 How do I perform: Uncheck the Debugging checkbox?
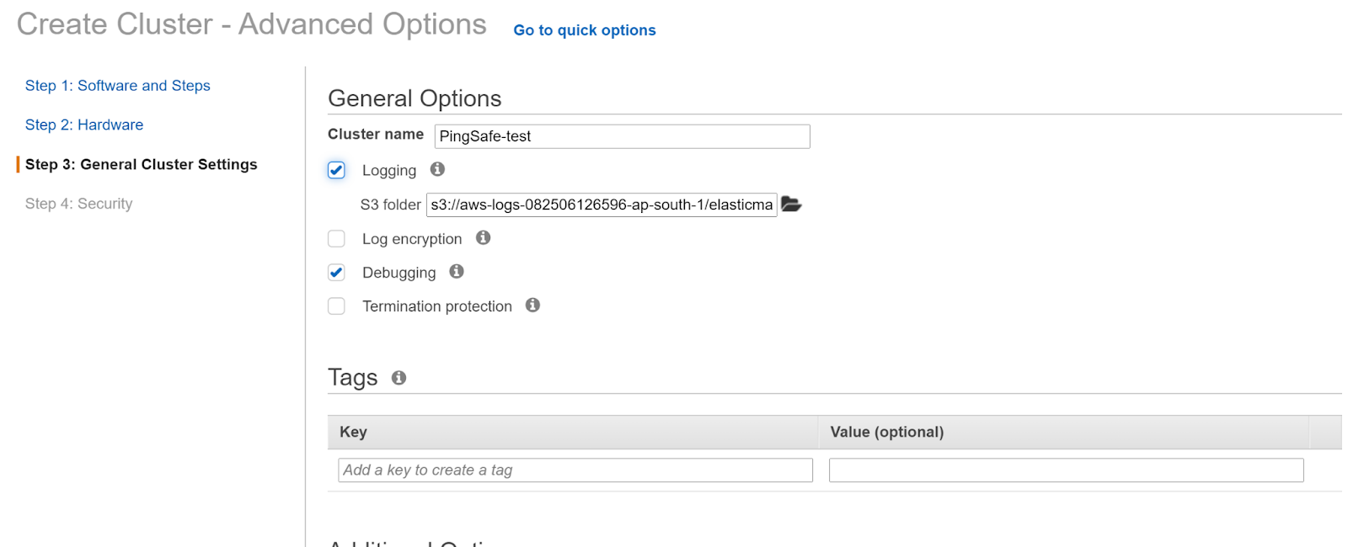click(336, 273)
